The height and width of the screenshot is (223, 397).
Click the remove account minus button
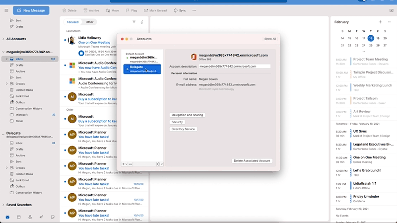click(x=131, y=164)
